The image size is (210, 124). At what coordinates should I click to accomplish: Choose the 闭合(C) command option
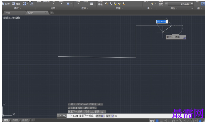pyautogui.click(x=100, y=116)
